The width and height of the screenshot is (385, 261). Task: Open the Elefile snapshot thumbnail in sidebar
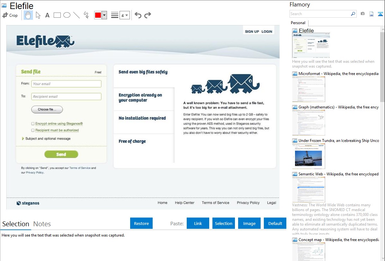coord(311,45)
